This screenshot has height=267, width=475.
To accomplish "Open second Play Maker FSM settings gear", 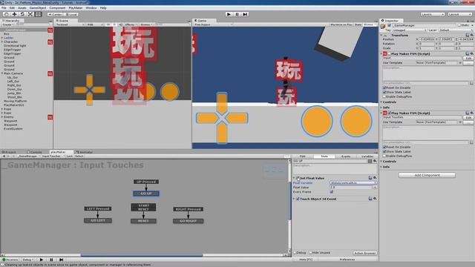I will [x=472, y=113].
